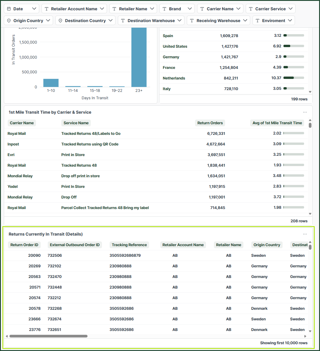Screen dimensions: 320x351
Task: Click the down arrow of carrier table scrollbar
Action: click(310, 214)
